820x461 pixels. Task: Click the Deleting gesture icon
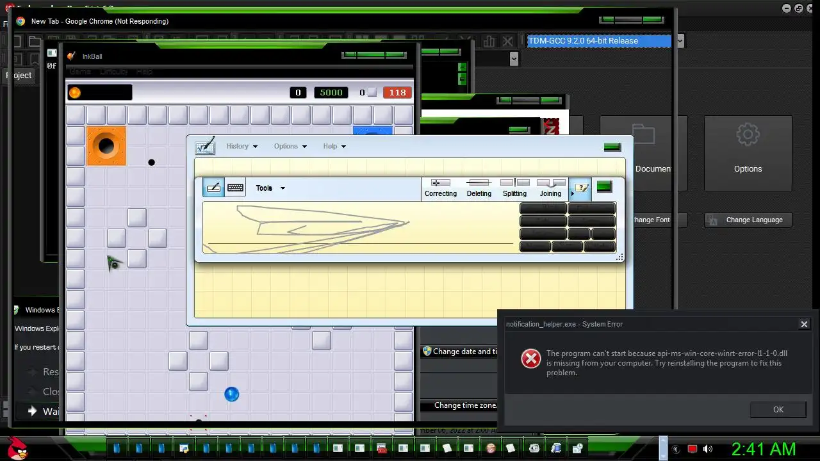pyautogui.click(x=479, y=183)
